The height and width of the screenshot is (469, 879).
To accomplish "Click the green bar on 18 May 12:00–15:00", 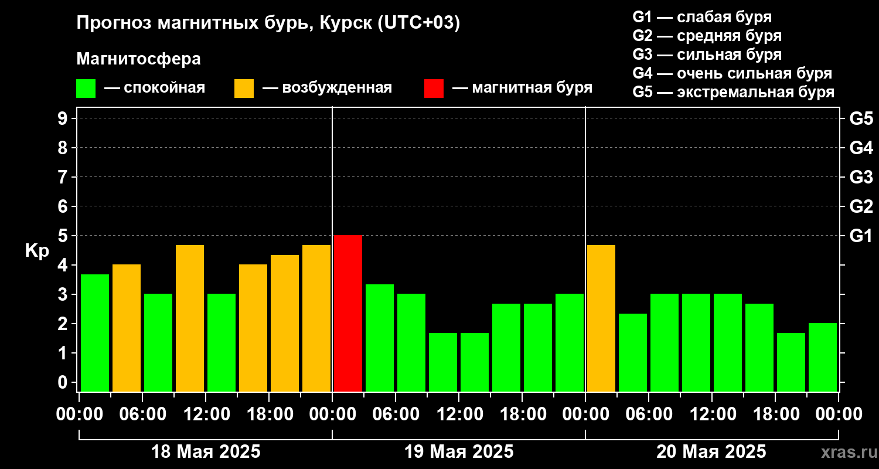I will (222, 343).
